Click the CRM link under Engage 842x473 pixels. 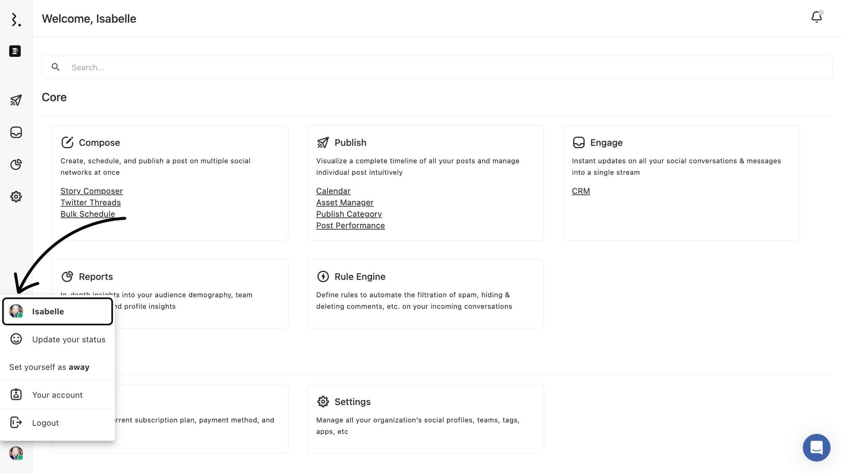(x=581, y=190)
